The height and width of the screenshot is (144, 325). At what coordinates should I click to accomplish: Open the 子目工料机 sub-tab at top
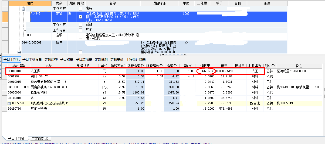pos(12,59)
